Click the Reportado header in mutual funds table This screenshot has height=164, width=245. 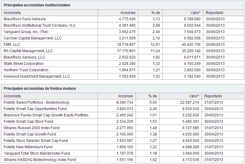click(213, 96)
